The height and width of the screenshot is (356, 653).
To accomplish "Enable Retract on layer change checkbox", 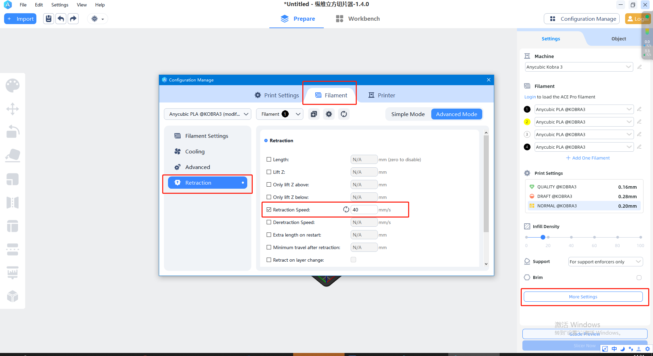I will pyautogui.click(x=269, y=260).
